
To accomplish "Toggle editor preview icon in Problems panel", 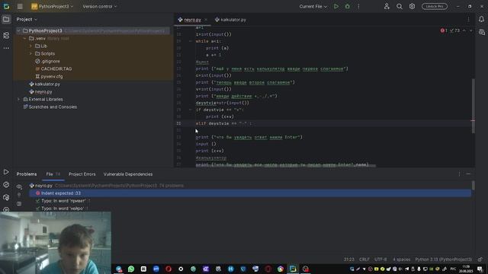I will (19, 204).
